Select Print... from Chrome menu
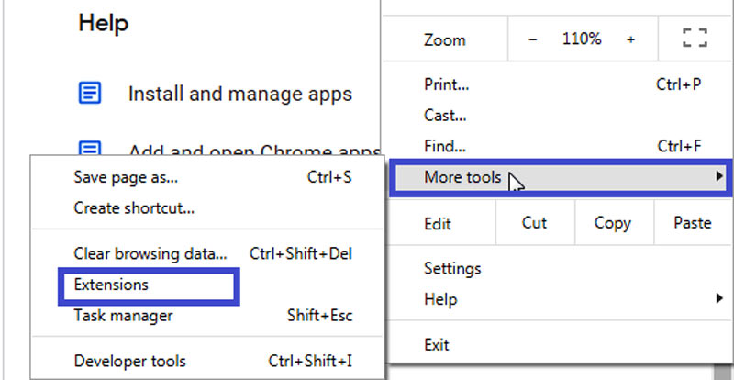Screen dimensions: 734x380 click(447, 84)
